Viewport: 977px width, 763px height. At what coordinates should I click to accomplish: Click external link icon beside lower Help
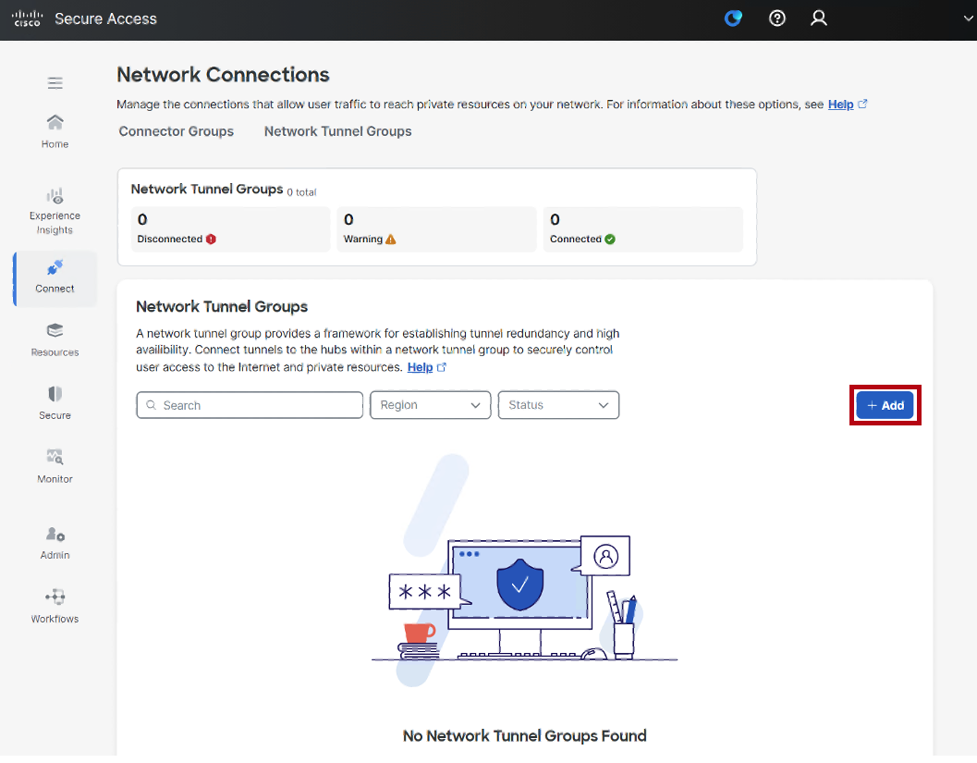click(x=442, y=367)
